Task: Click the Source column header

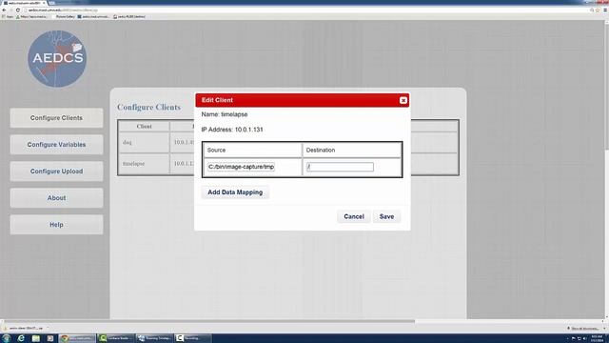Action: click(253, 151)
